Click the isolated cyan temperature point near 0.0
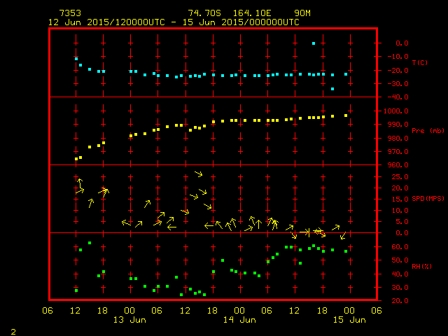Viewport: 448px width, 336px height. coord(313,43)
